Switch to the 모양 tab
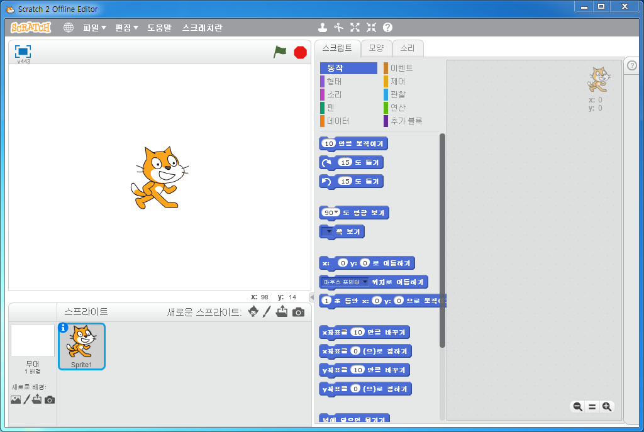The image size is (644, 432). click(x=376, y=48)
